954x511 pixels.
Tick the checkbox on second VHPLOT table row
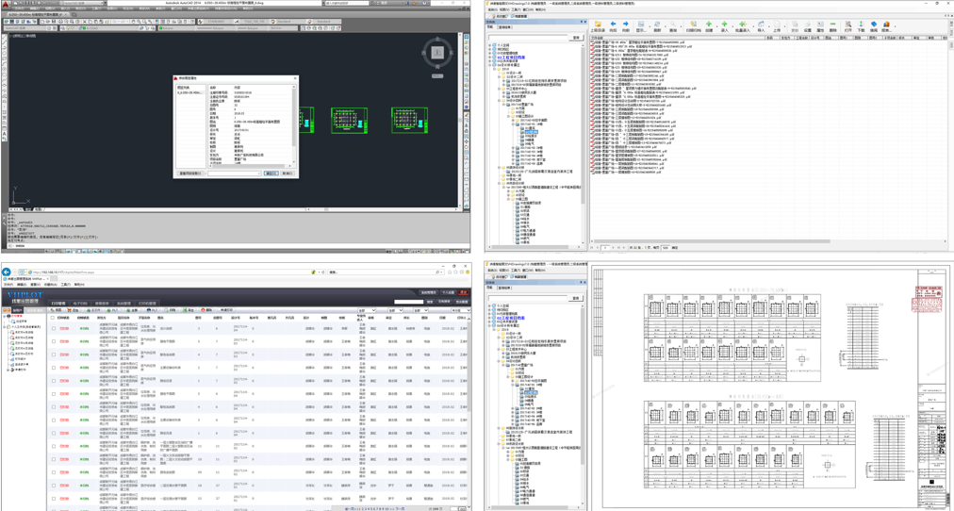tap(54, 342)
